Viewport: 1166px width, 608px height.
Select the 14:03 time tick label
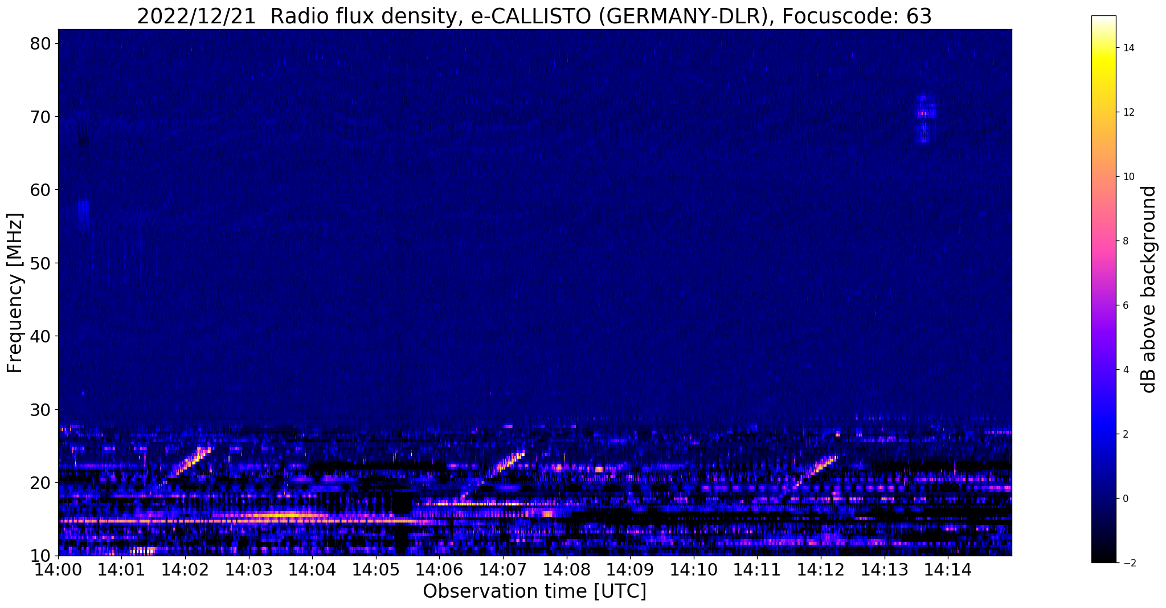coord(249,570)
